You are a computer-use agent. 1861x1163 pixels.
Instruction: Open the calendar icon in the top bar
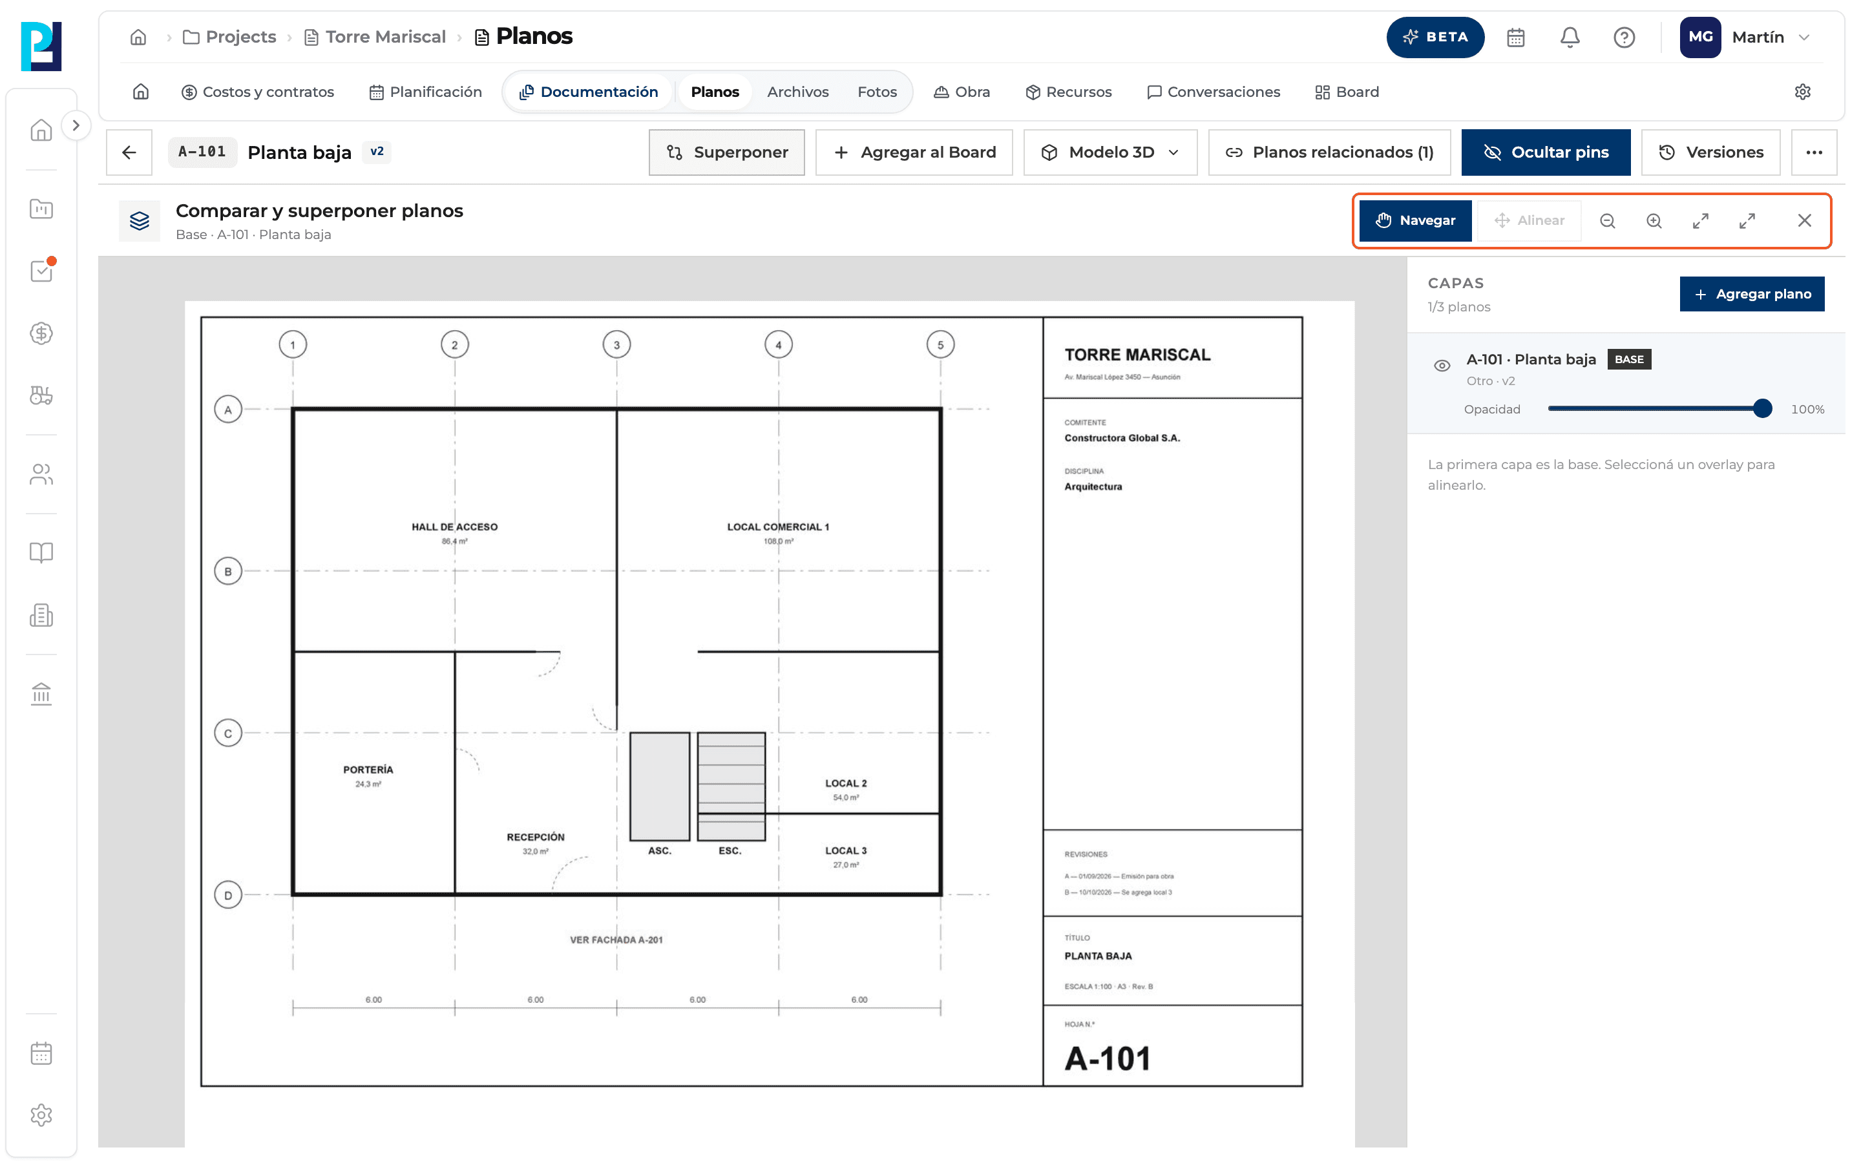tap(1516, 37)
